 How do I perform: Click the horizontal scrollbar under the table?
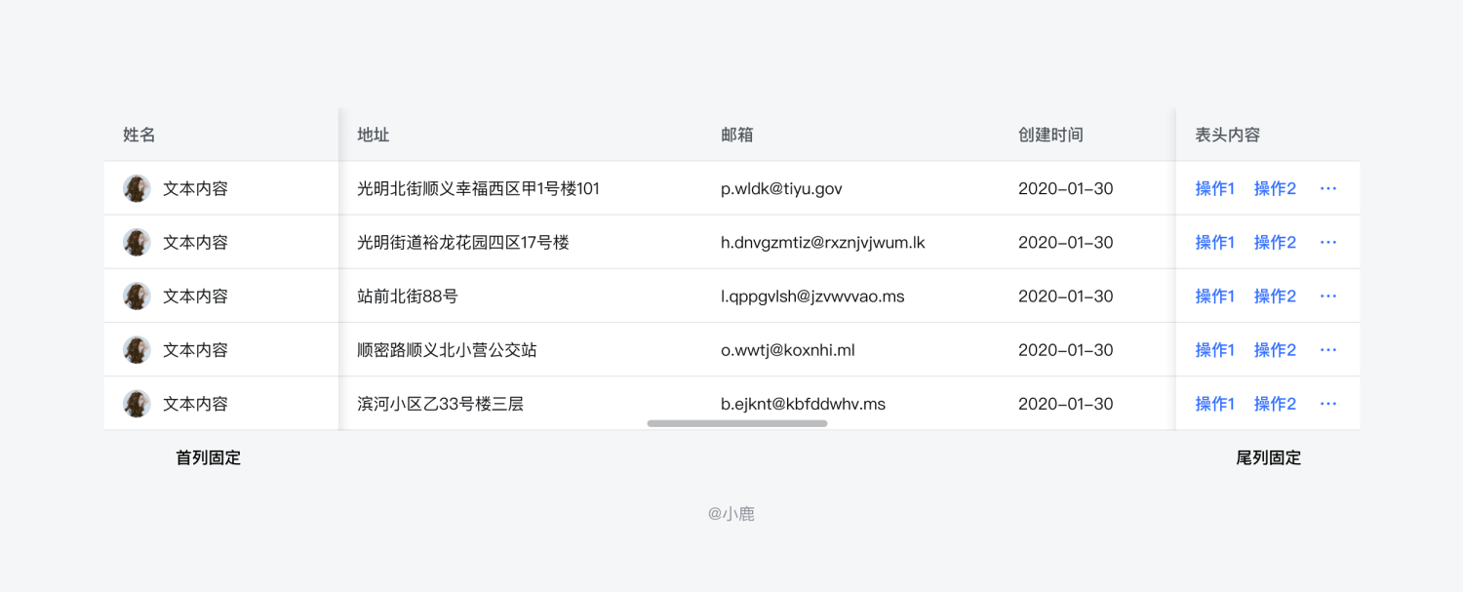[737, 423]
